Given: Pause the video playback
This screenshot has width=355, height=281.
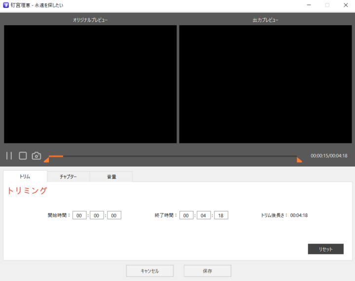Looking at the screenshot, I should [x=9, y=156].
